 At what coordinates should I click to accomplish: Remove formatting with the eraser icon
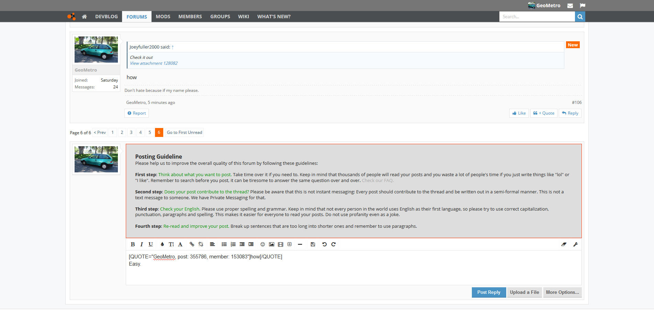click(564, 244)
